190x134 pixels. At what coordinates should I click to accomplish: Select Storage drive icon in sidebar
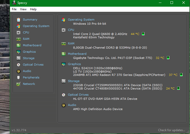(x=19, y=58)
